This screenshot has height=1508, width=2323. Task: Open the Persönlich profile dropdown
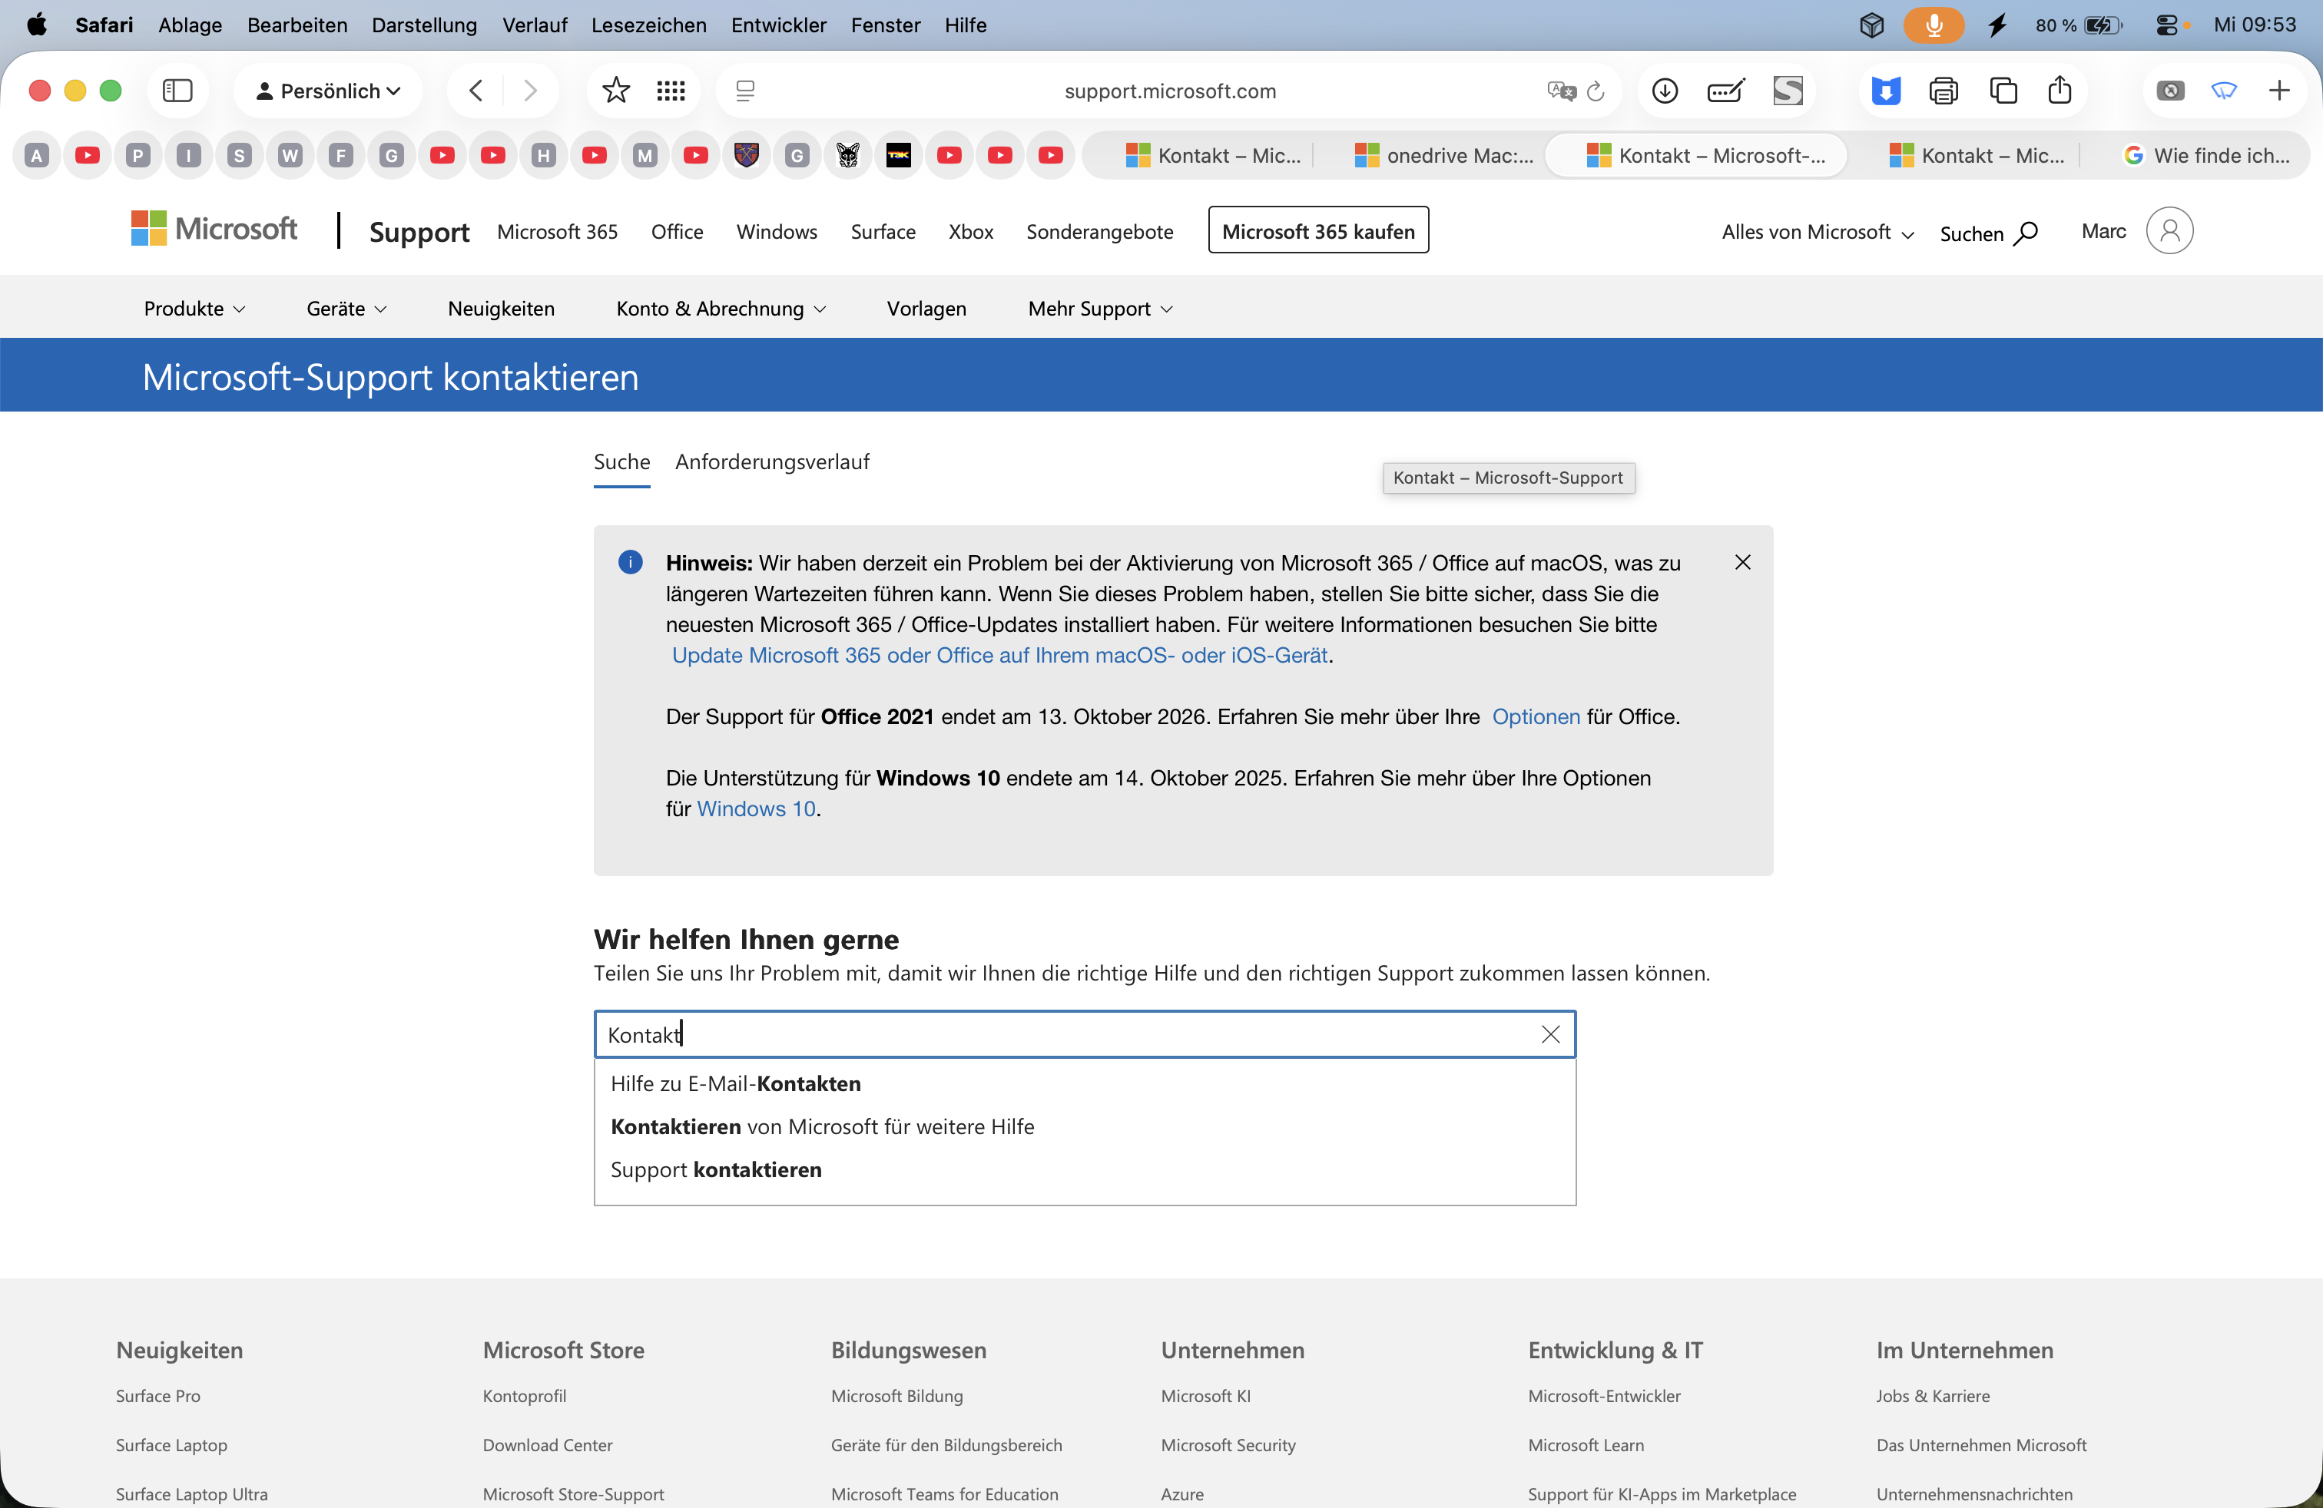click(x=328, y=91)
